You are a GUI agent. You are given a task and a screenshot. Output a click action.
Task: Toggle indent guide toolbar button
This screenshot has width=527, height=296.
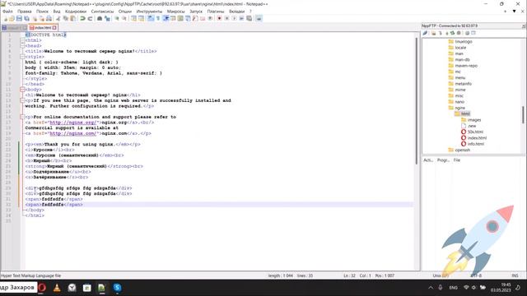166,18
